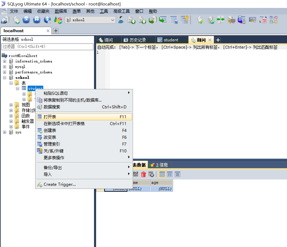Click the SQL formatter check icon
This screenshot has width=287, height=247.
[200, 20]
